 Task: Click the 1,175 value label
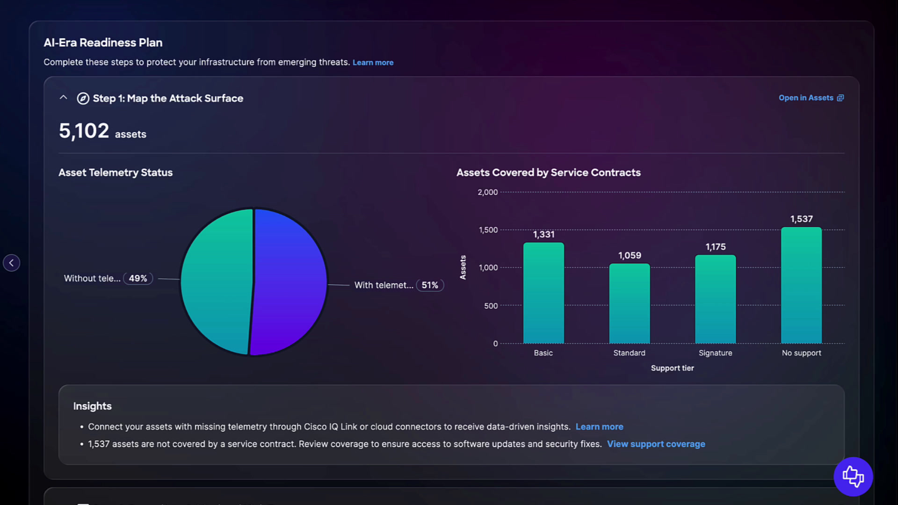tap(716, 246)
